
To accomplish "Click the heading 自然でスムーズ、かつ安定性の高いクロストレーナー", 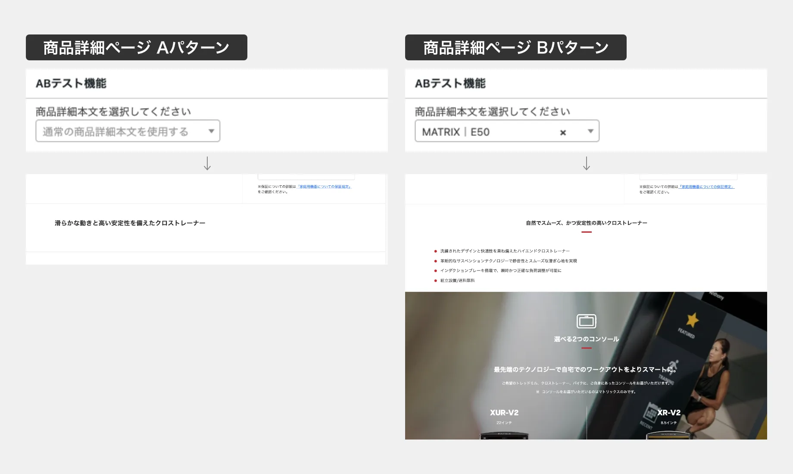I will pyautogui.click(x=586, y=223).
